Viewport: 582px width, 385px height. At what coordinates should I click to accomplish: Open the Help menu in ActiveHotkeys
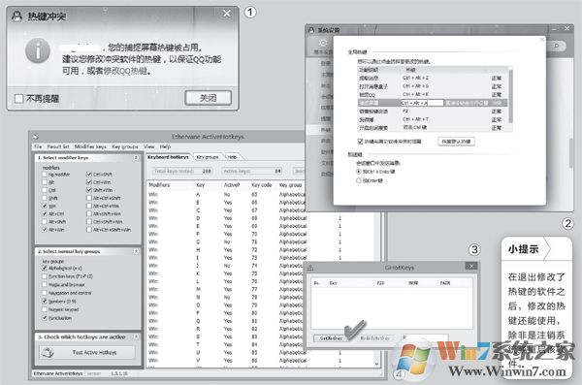tap(165, 146)
